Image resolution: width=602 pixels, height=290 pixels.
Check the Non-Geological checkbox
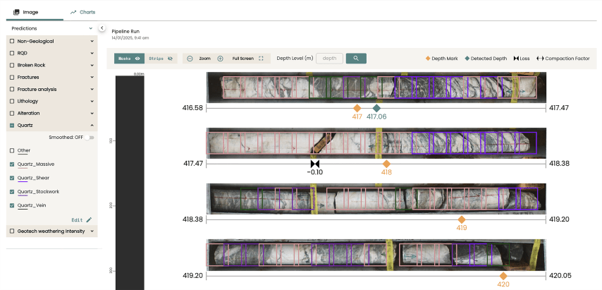pyautogui.click(x=12, y=41)
